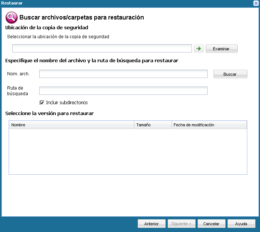Sort by Fecha de modificación column header
This screenshot has width=260, height=232.
point(209,125)
